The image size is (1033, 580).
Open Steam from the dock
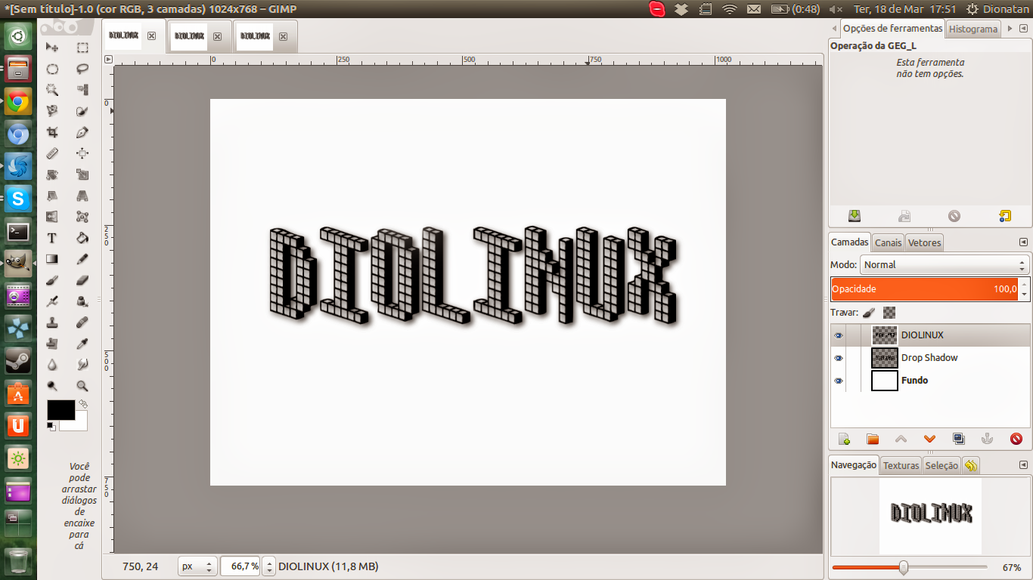point(18,360)
